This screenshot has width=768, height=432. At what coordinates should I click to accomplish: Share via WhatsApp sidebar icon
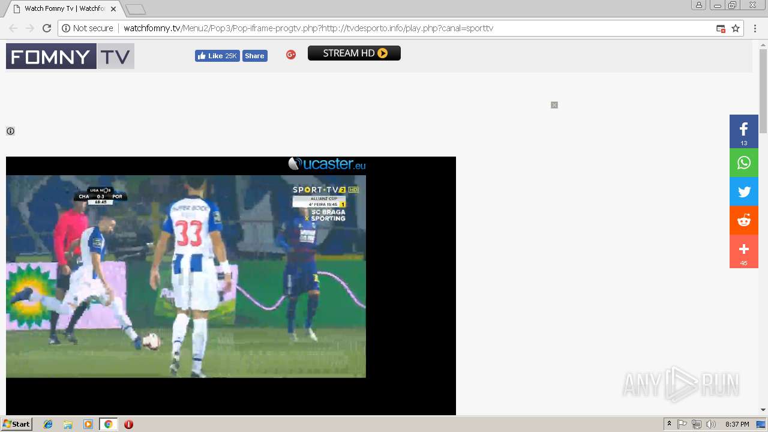(x=744, y=163)
